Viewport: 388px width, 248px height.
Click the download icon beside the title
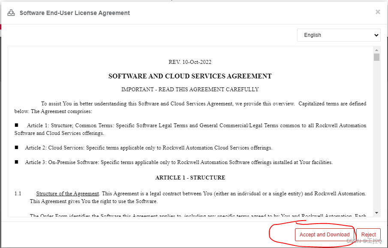[x=11, y=13]
